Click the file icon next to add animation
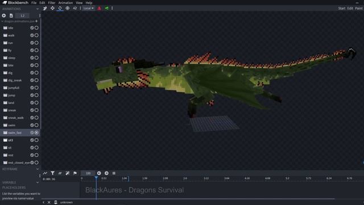The height and width of the screenshot is (205, 364). tap(11, 15)
